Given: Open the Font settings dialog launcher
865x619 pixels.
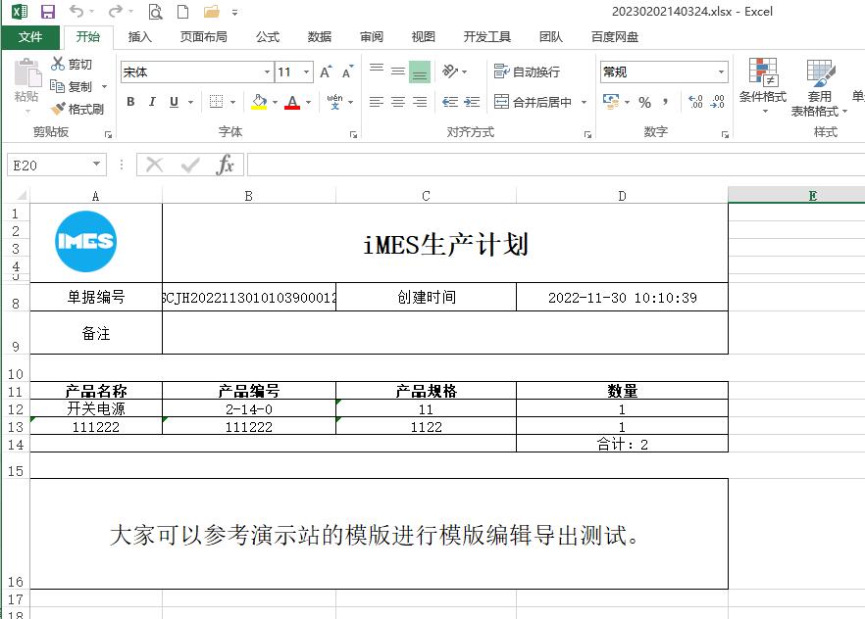Looking at the screenshot, I should pyautogui.click(x=353, y=134).
